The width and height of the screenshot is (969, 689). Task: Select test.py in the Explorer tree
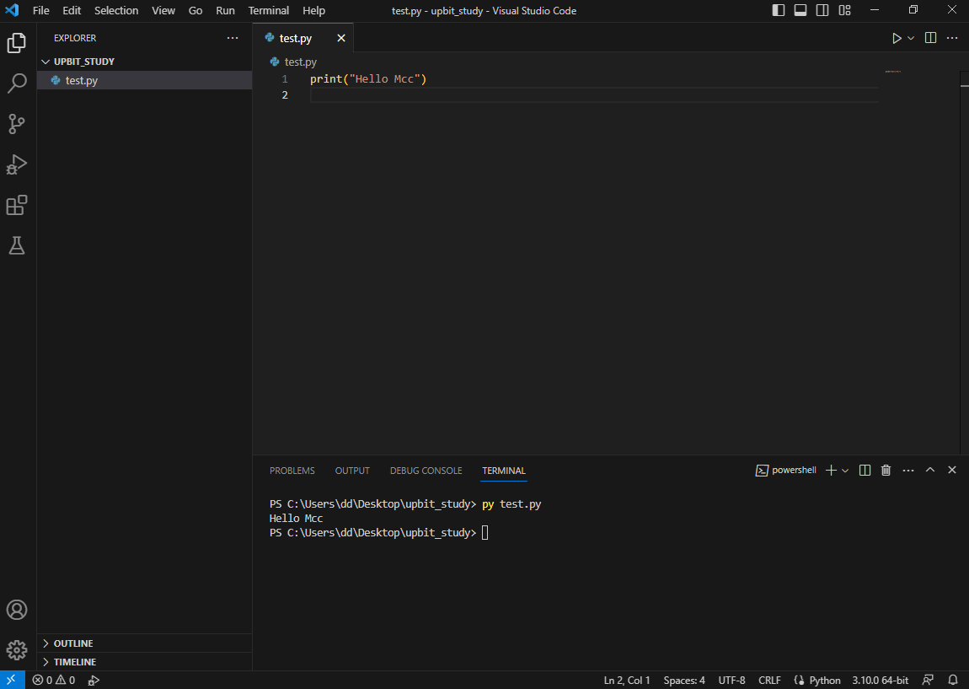point(145,80)
